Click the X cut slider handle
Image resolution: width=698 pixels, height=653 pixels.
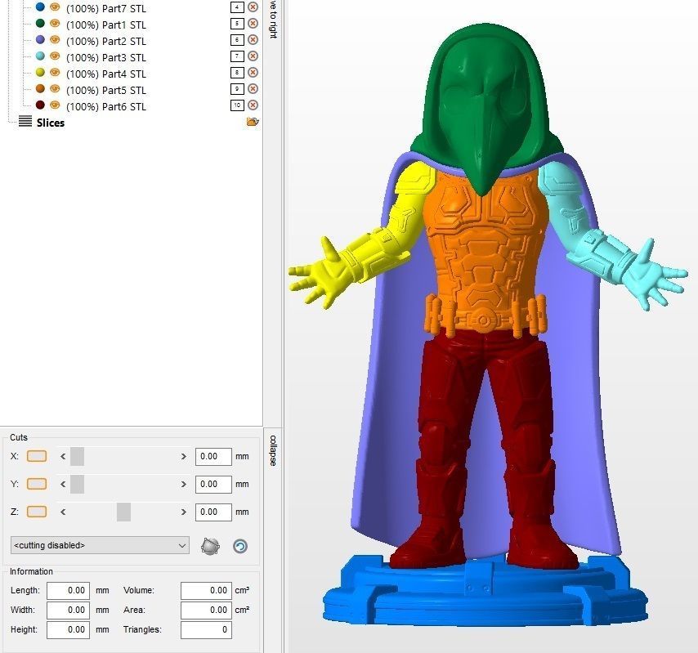77,456
